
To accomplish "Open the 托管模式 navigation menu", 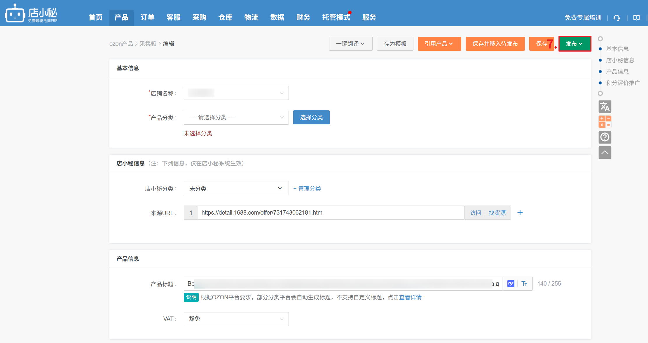I will point(336,17).
